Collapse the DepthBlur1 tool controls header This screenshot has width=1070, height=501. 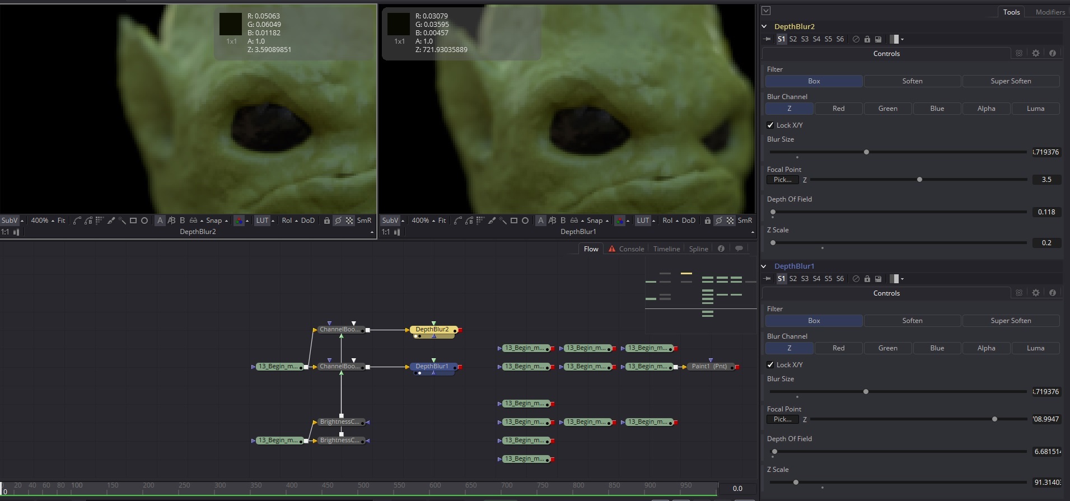click(764, 266)
